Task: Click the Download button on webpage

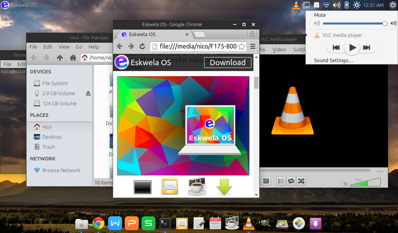Action: 228,63
